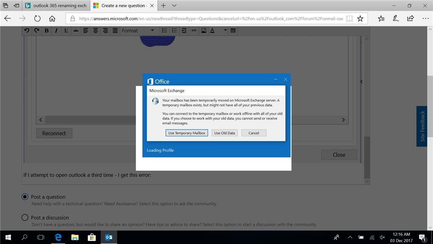Click the Office dialog's X icon in the image
This screenshot has height=244, width=433.
pos(285,79)
